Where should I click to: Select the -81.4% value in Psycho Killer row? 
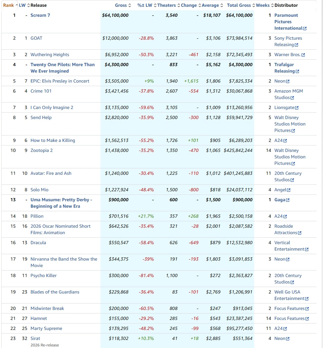(x=146, y=275)
